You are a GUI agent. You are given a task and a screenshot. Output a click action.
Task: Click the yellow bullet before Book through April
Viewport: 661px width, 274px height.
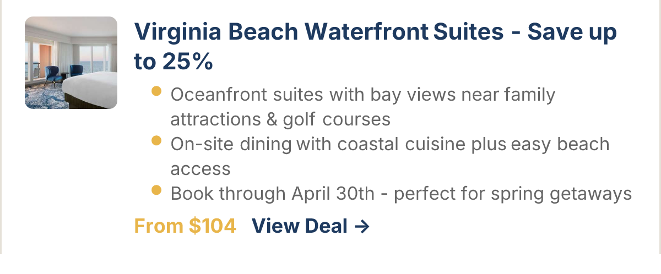(x=156, y=190)
